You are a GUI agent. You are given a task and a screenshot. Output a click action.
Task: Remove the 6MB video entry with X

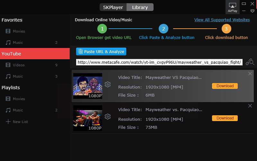(x=250, y=74)
